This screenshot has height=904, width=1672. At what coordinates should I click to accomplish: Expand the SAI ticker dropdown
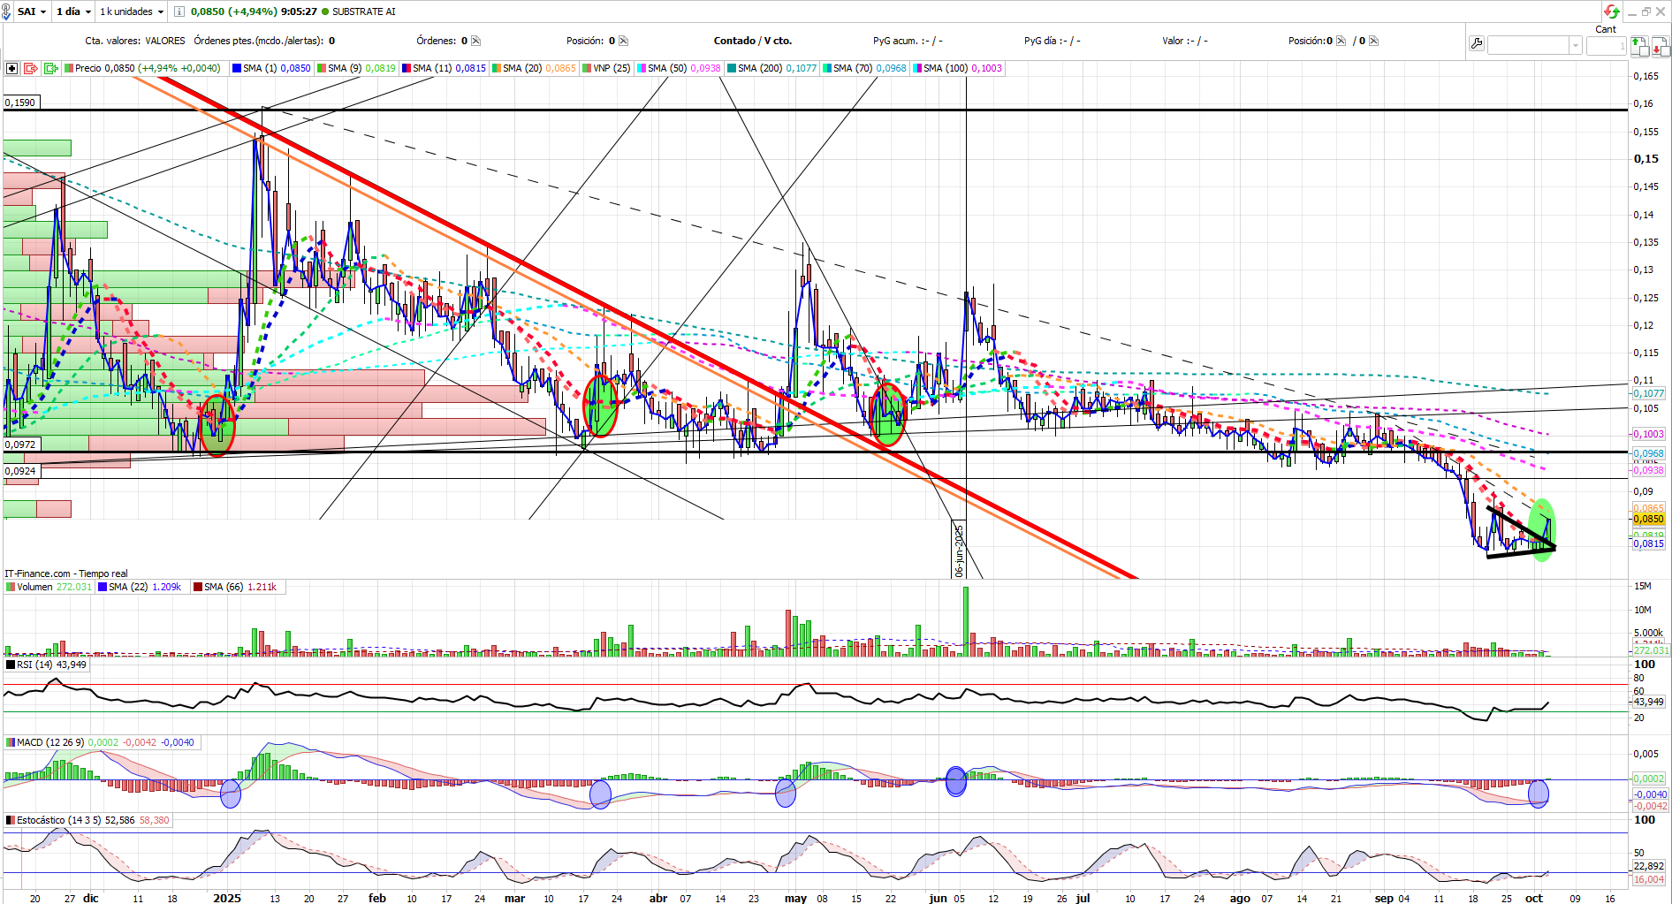(x=32, y=11)
